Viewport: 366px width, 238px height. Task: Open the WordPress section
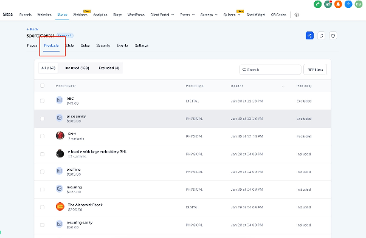pyautogui.click(x=136, y=15)
